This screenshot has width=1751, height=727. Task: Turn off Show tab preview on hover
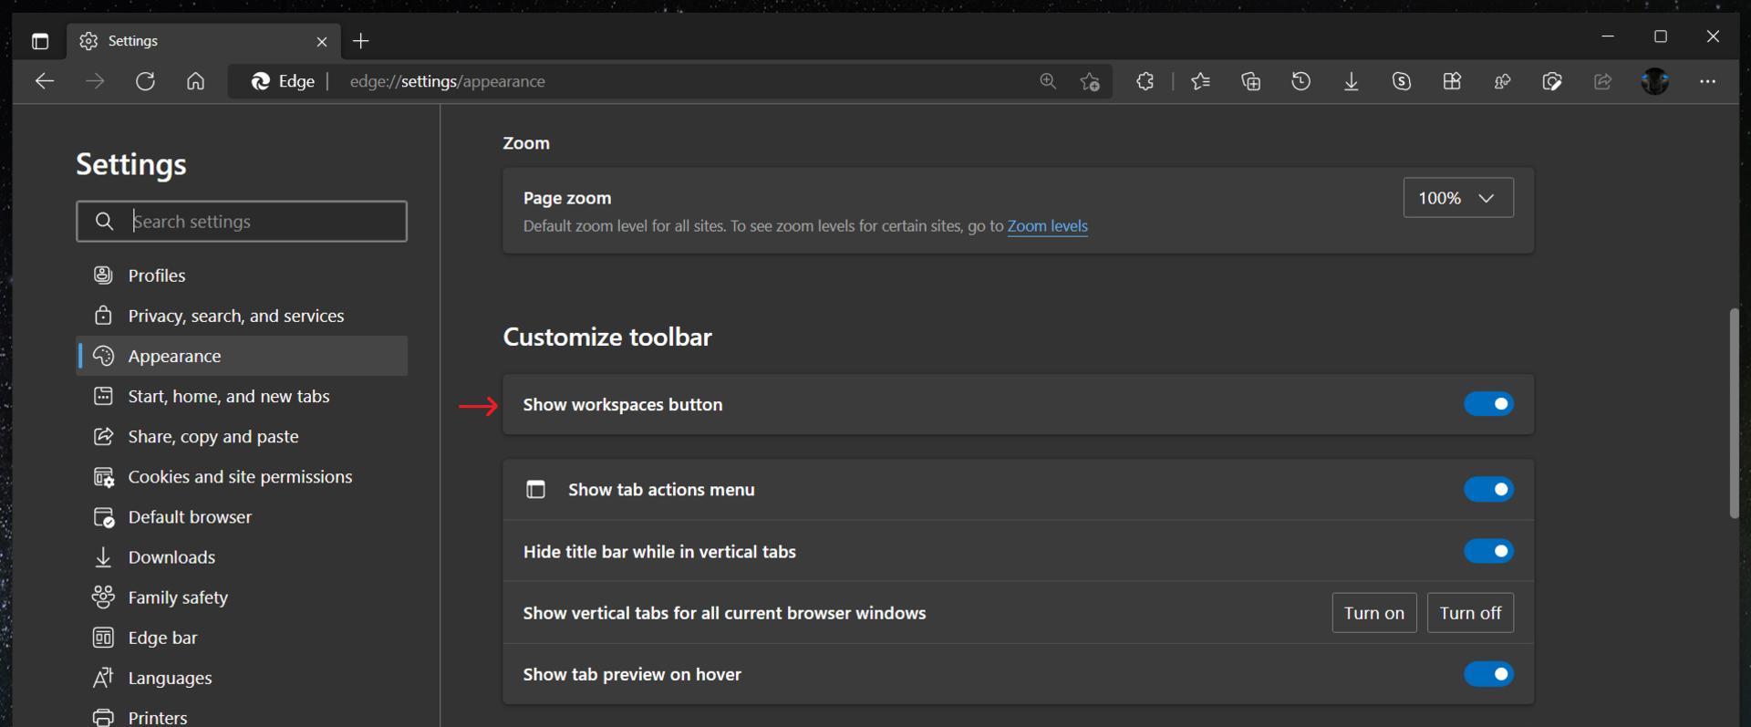tap(1488, 674)
